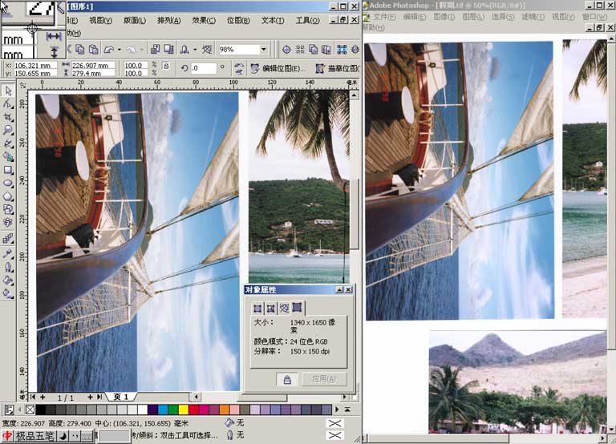Open the 版面(L) menu
The height and width of the screenshot is (444, 616).
(135, 20)
